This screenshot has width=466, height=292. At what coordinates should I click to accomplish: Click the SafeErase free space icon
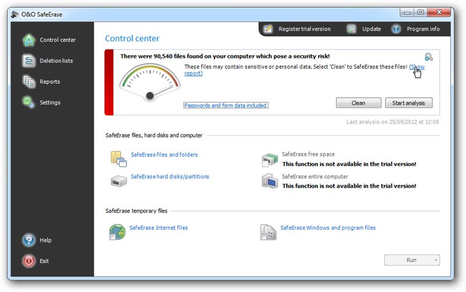coord(270,160)
